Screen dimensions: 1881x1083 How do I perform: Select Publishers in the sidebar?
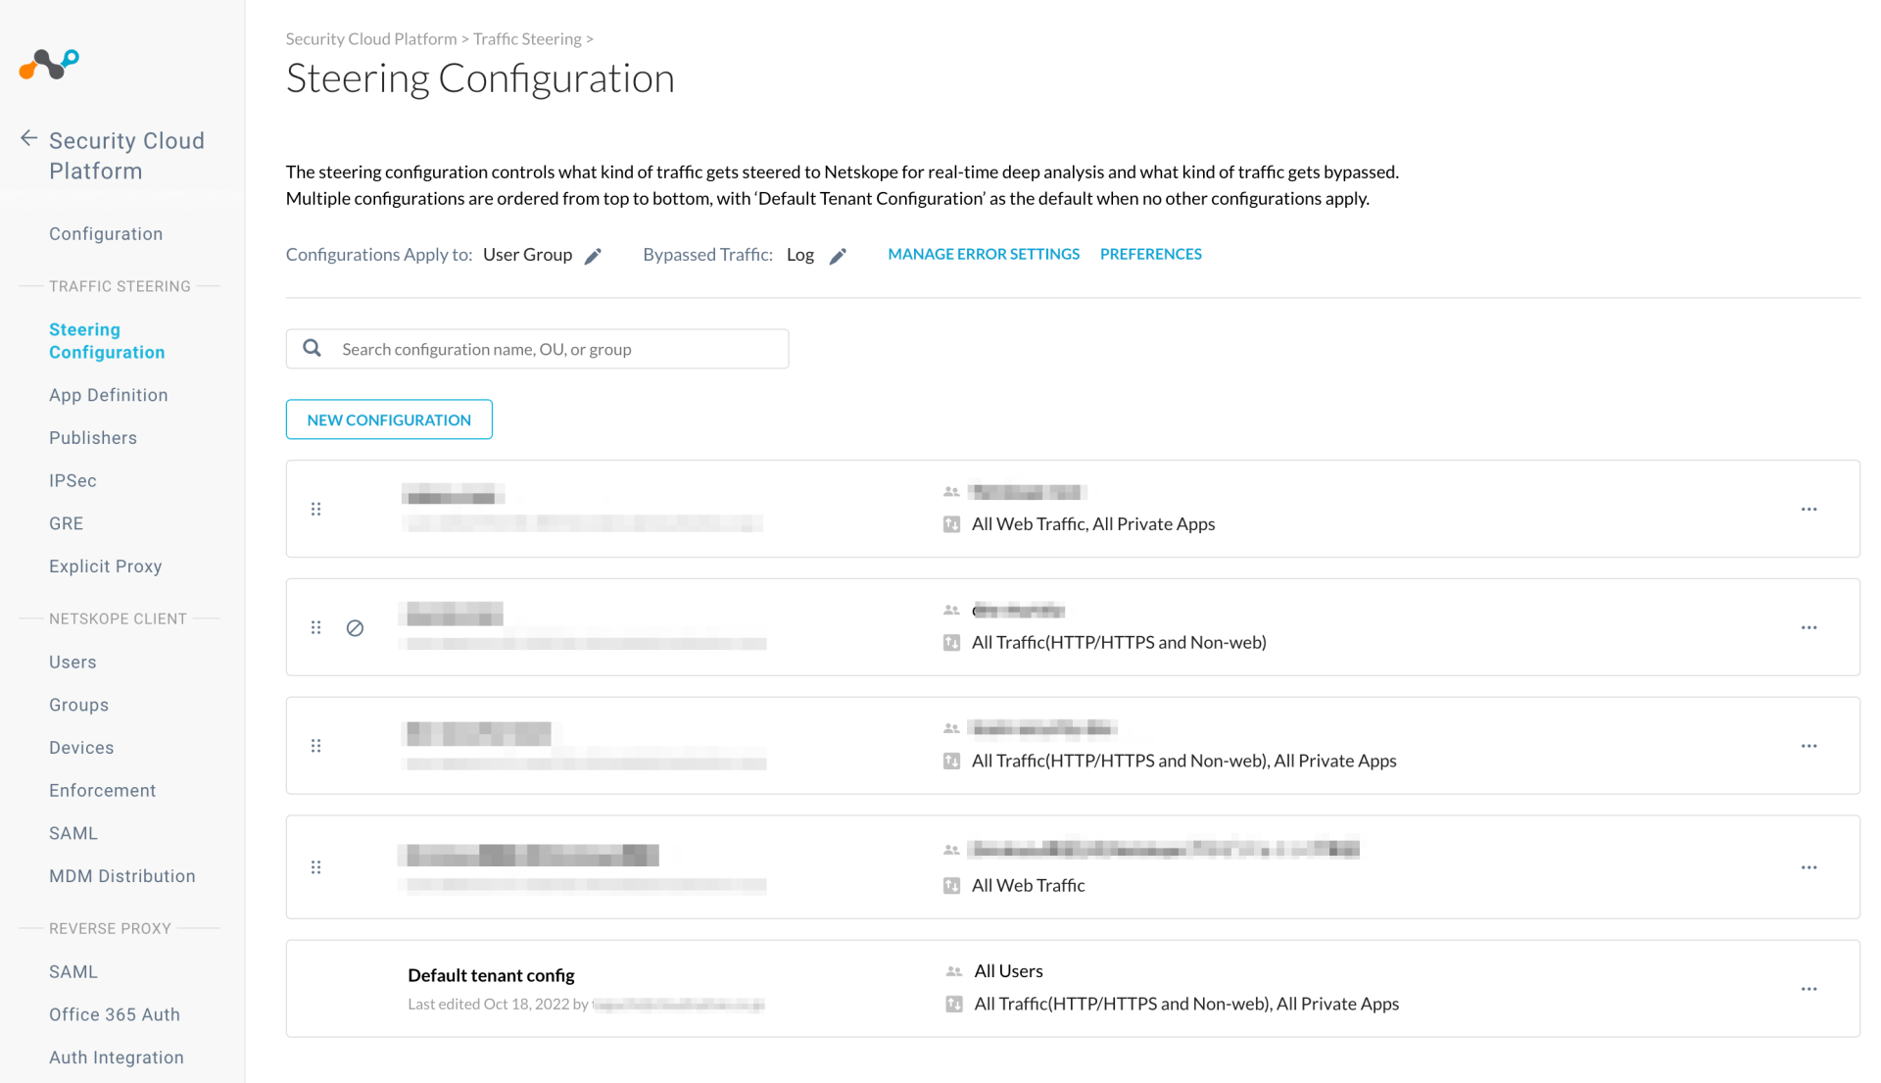92,437
